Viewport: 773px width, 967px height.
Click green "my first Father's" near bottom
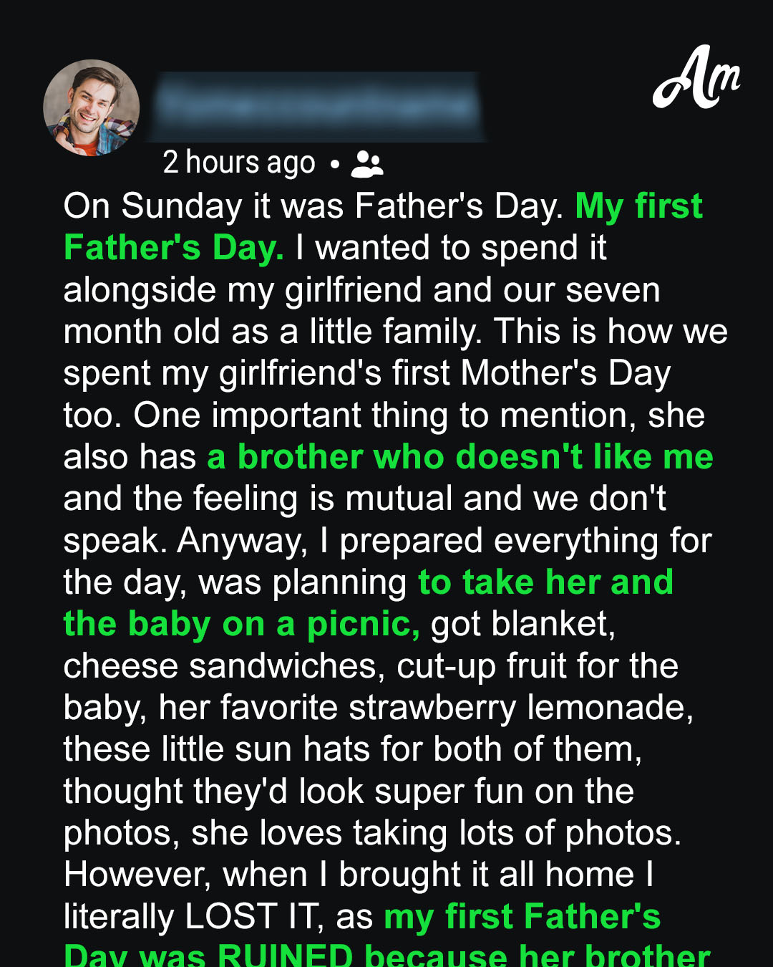522,917
